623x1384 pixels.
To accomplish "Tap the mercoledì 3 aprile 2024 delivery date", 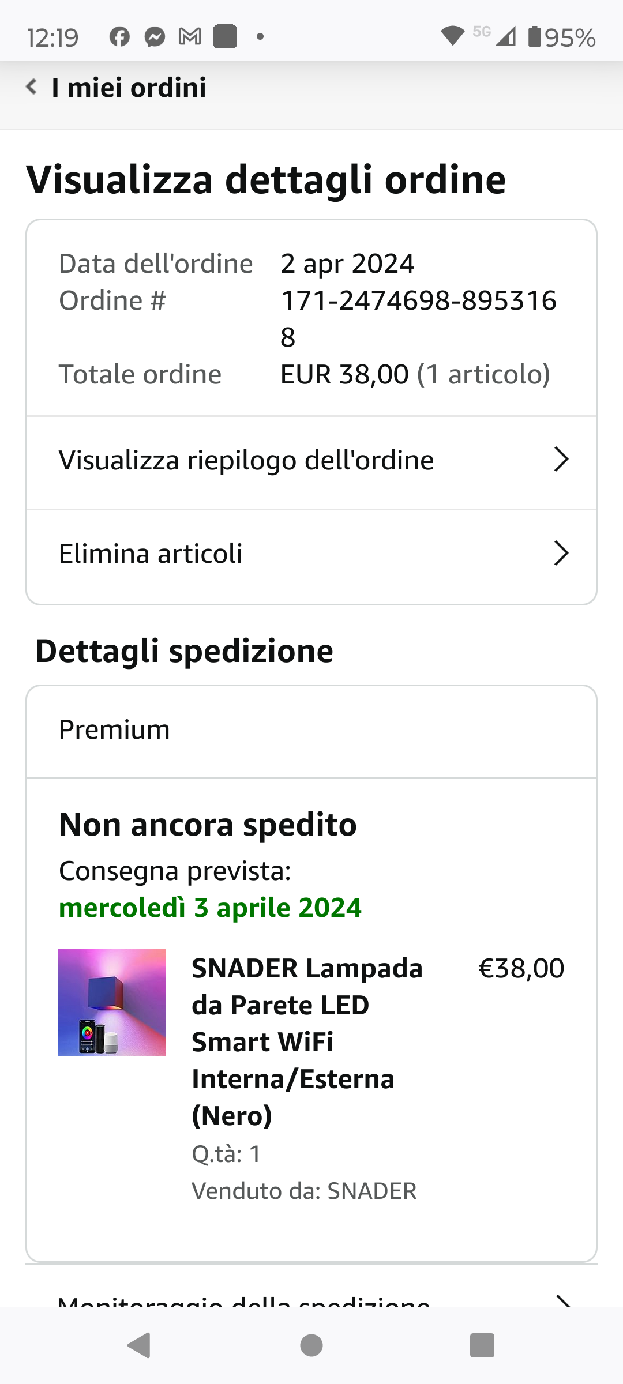I will [210, 908].
